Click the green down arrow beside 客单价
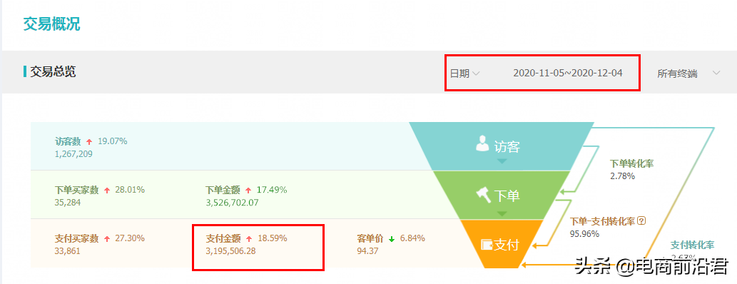Image resolution: width=737 pixels, height=284 pixels. 392,239
